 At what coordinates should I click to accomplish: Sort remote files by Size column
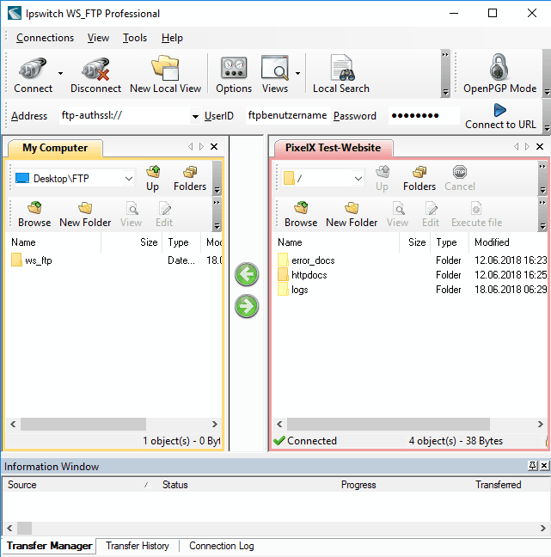click(415, 242)
